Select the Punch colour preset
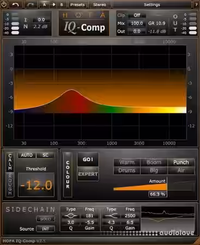Viewport: 200px width, 245px height. pyautogui.click(x=181, y=162)
